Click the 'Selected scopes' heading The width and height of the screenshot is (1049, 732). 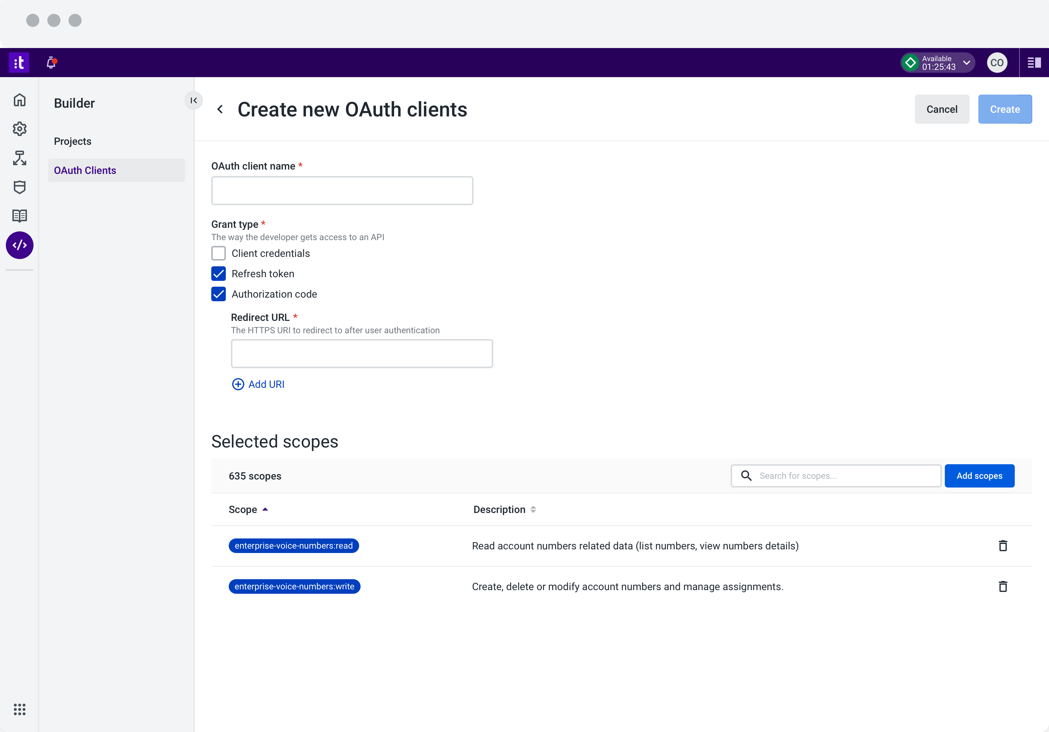[x=275, y=441]
